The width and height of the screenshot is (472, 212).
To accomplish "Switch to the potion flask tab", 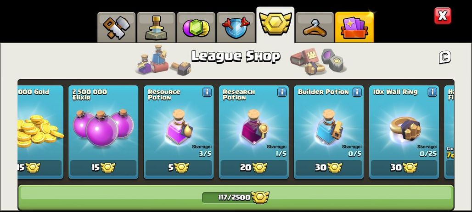I will [x=156, y=27].
